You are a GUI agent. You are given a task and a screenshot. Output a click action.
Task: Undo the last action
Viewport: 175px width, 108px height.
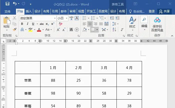14,4
